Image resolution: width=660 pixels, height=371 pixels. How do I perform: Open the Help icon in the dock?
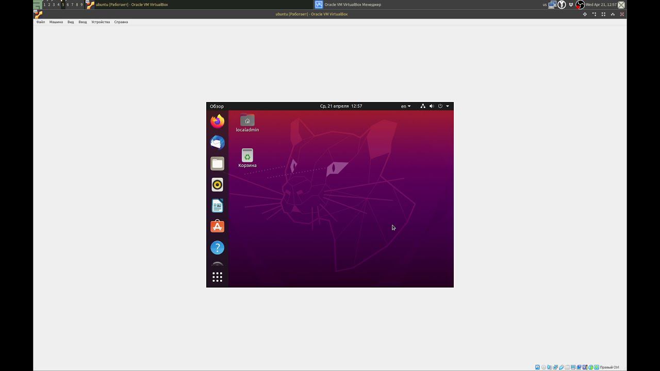[x=218, y=248]
